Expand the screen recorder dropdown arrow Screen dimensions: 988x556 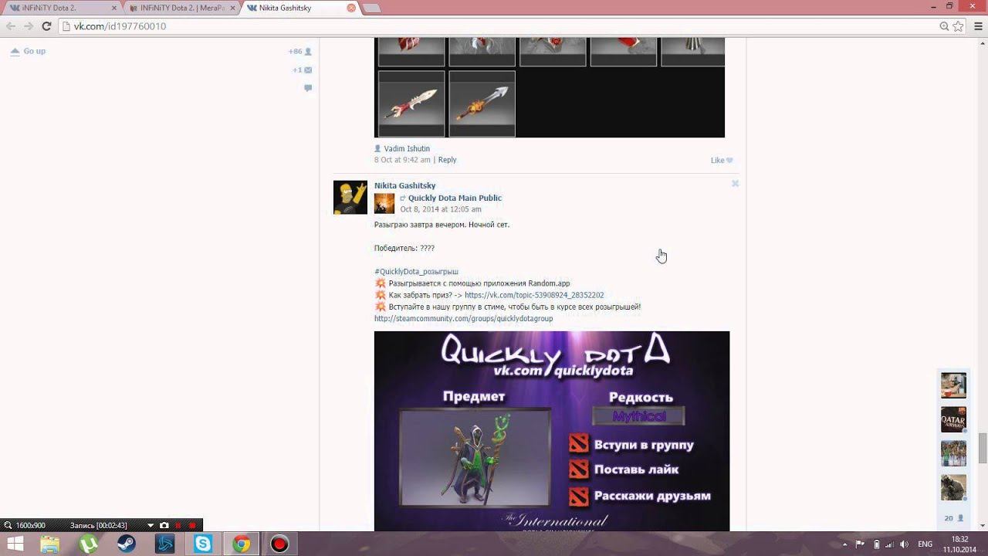(x=151, y=525)
